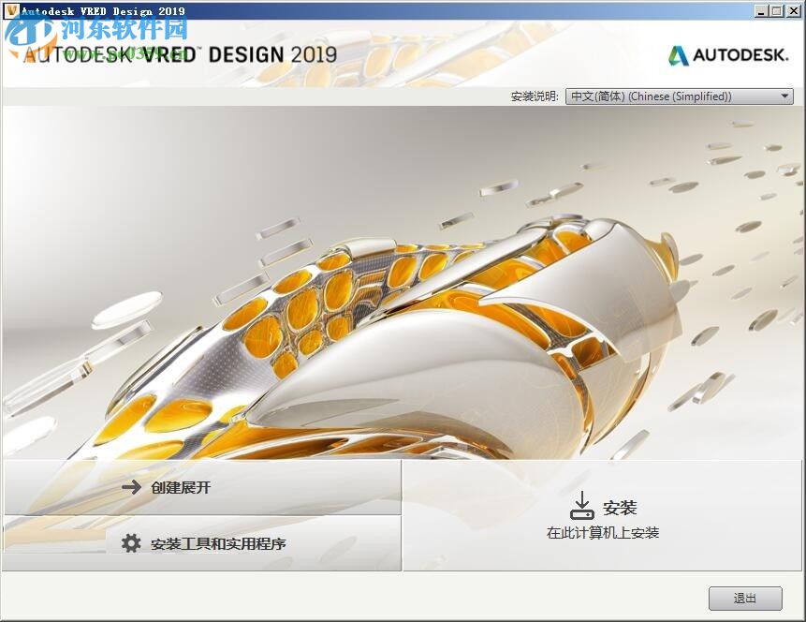Select the 安装 option to install
806x622 pixels.
click(x=620, y=506)
